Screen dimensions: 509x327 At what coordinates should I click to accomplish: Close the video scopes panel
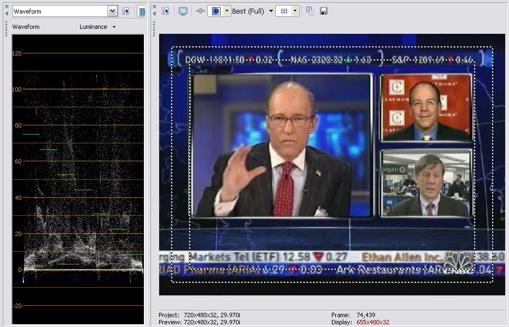click(7, 6)
